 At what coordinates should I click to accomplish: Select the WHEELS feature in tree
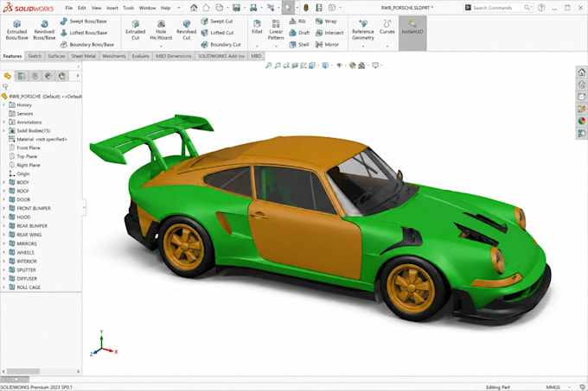pyautogui.click(x=22, y=253)
